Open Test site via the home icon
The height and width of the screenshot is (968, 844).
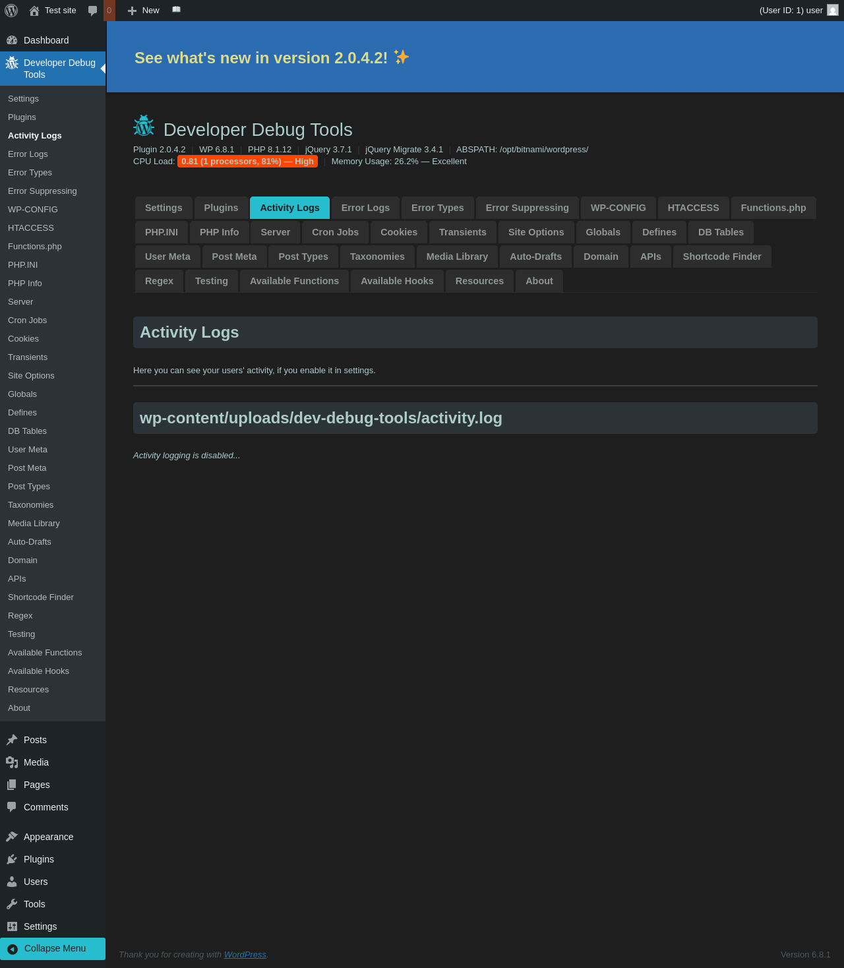(34, 11)
